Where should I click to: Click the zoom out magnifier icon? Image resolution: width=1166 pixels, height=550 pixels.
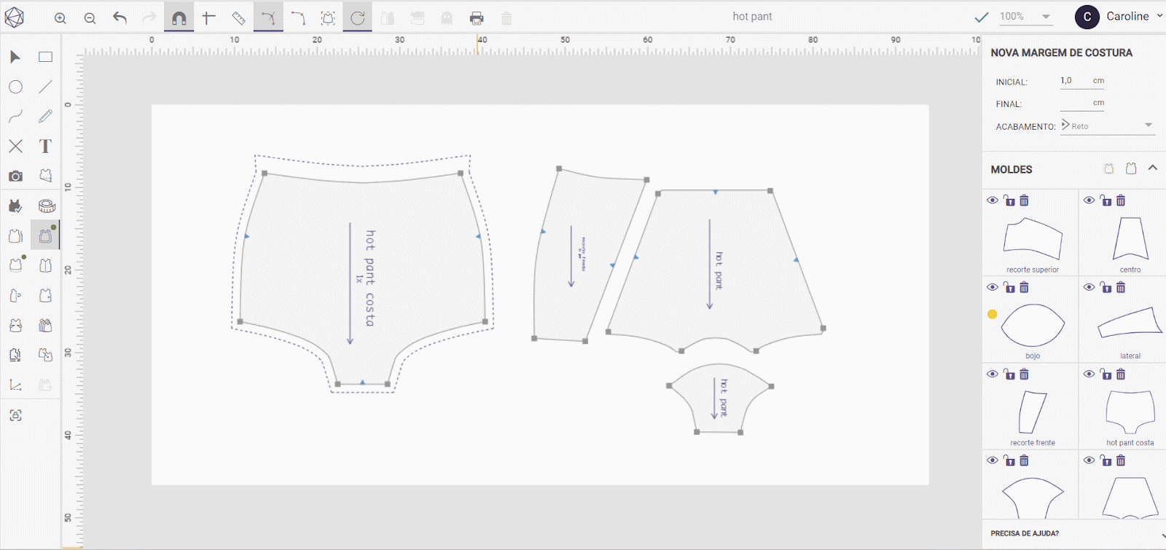(x=90, y=18)
